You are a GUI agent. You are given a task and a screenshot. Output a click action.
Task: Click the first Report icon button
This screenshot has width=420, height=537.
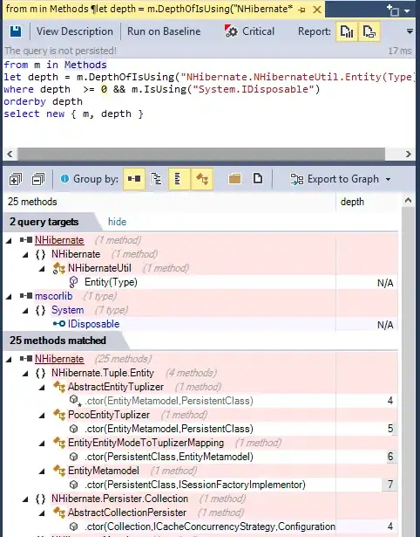(x=347, y=31)
